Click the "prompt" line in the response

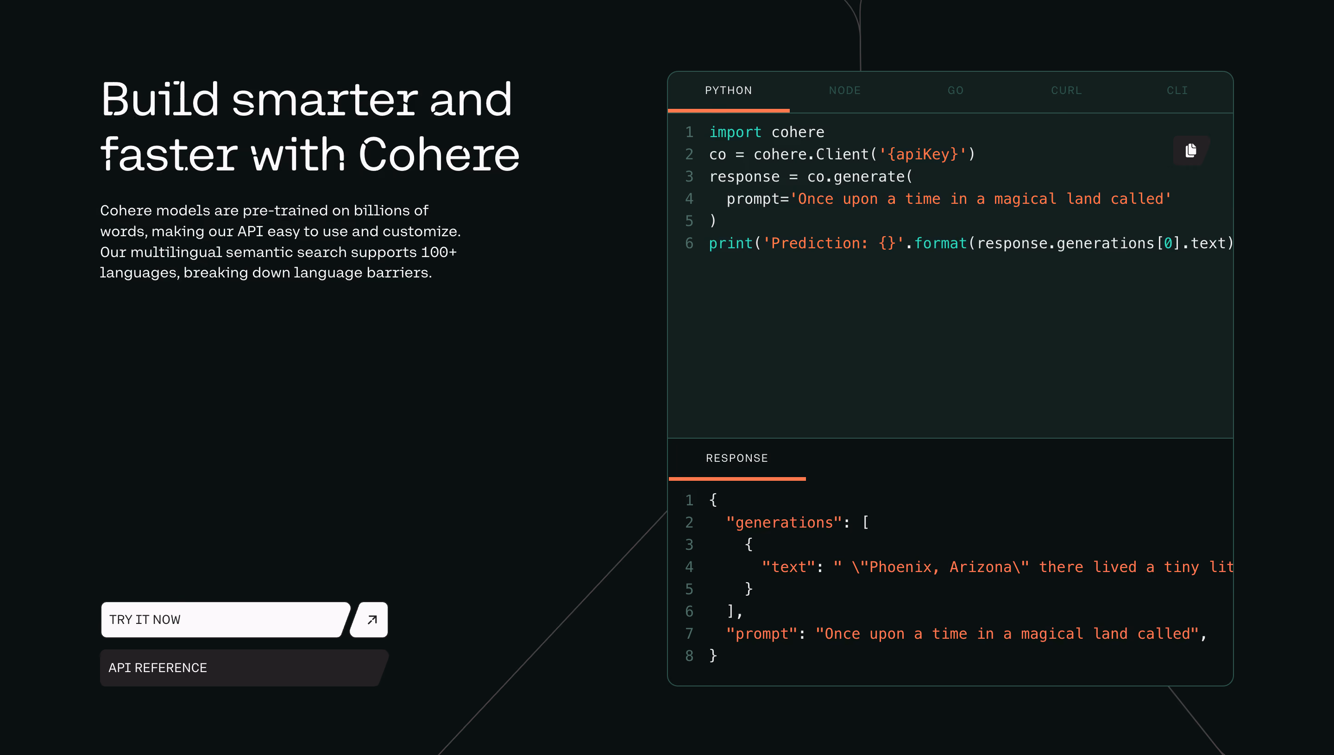(966, 634)
